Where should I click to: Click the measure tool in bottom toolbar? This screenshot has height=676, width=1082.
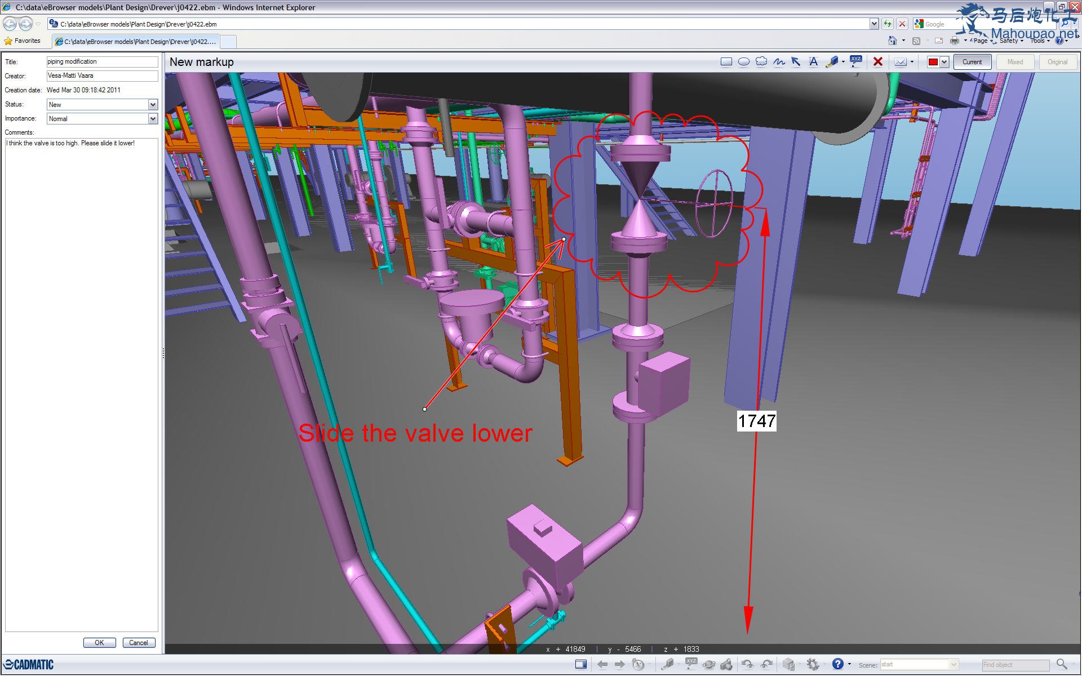pyautogui.click(x=667, y=665)
